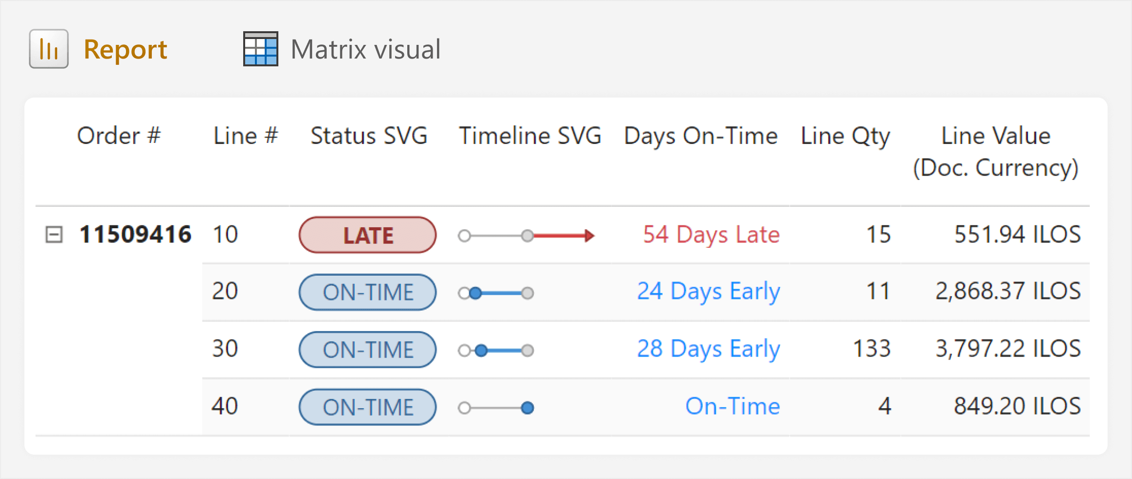This screenshot has height=479, width=1132.
Task: Select the 2,868.37 ILOS value cell
Action: pos(1008,291)
